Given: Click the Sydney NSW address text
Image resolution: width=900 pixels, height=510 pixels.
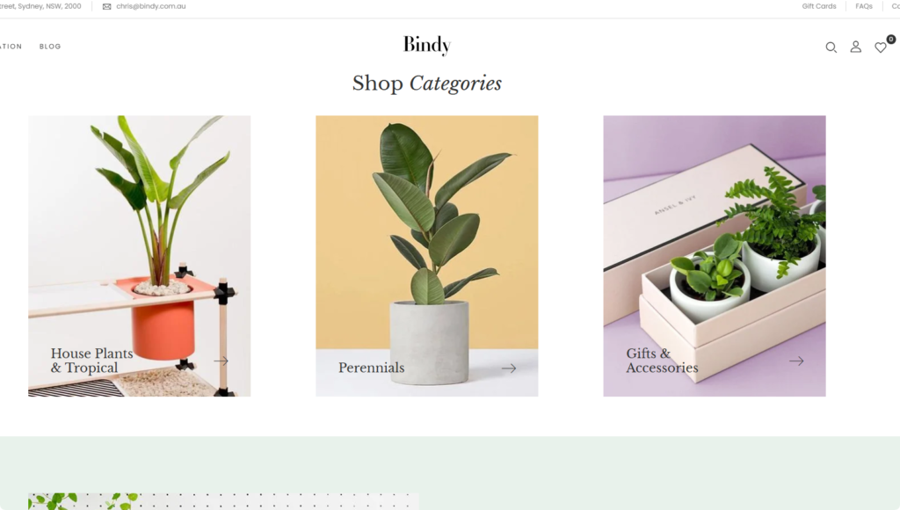Looking at the screenshot, I should (x=40, y=6).
